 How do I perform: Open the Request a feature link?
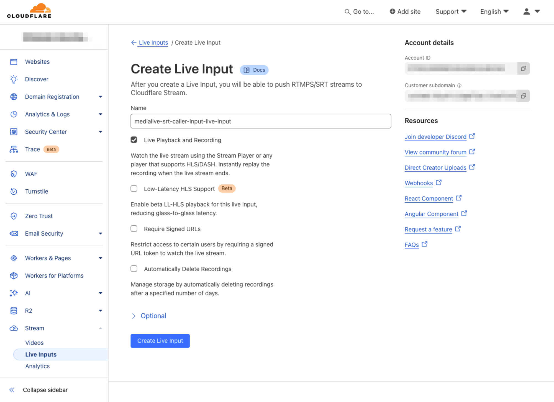coord(433,229)
